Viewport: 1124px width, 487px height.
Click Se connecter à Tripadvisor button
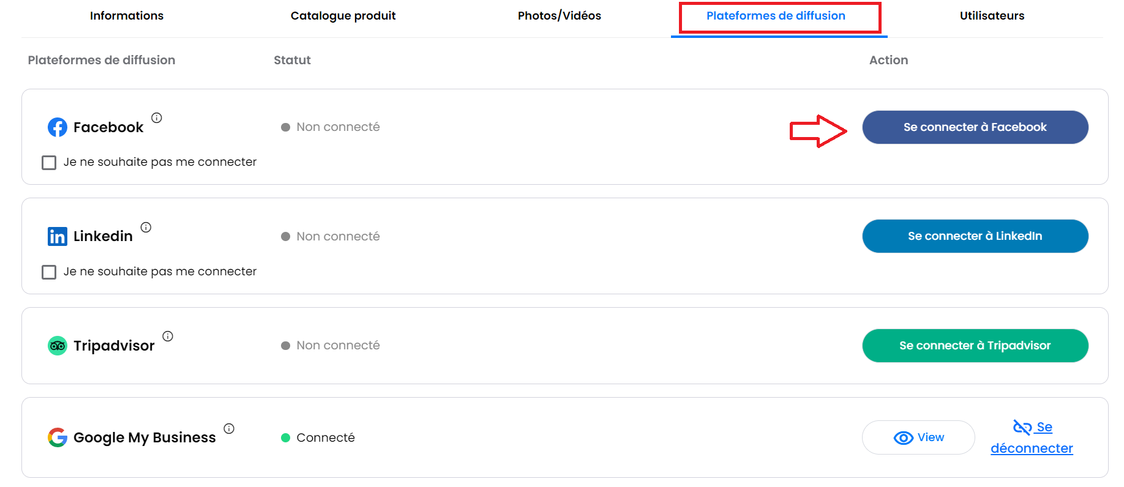pos(975,346)
